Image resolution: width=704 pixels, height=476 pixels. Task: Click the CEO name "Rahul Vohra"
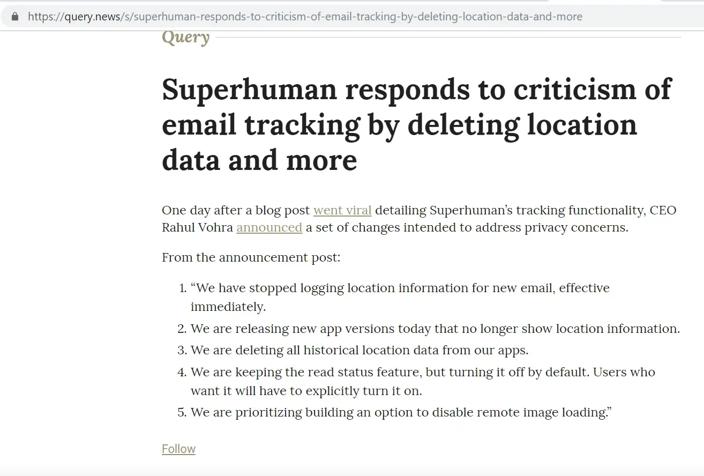click(197, 227)
